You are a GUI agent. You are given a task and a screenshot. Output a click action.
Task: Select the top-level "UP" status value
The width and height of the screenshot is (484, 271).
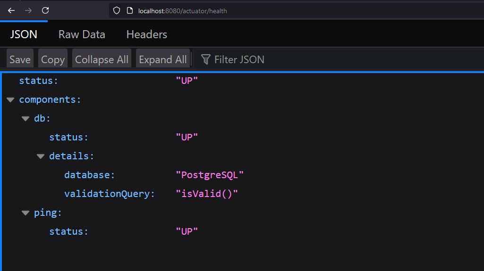click(187, 81)
